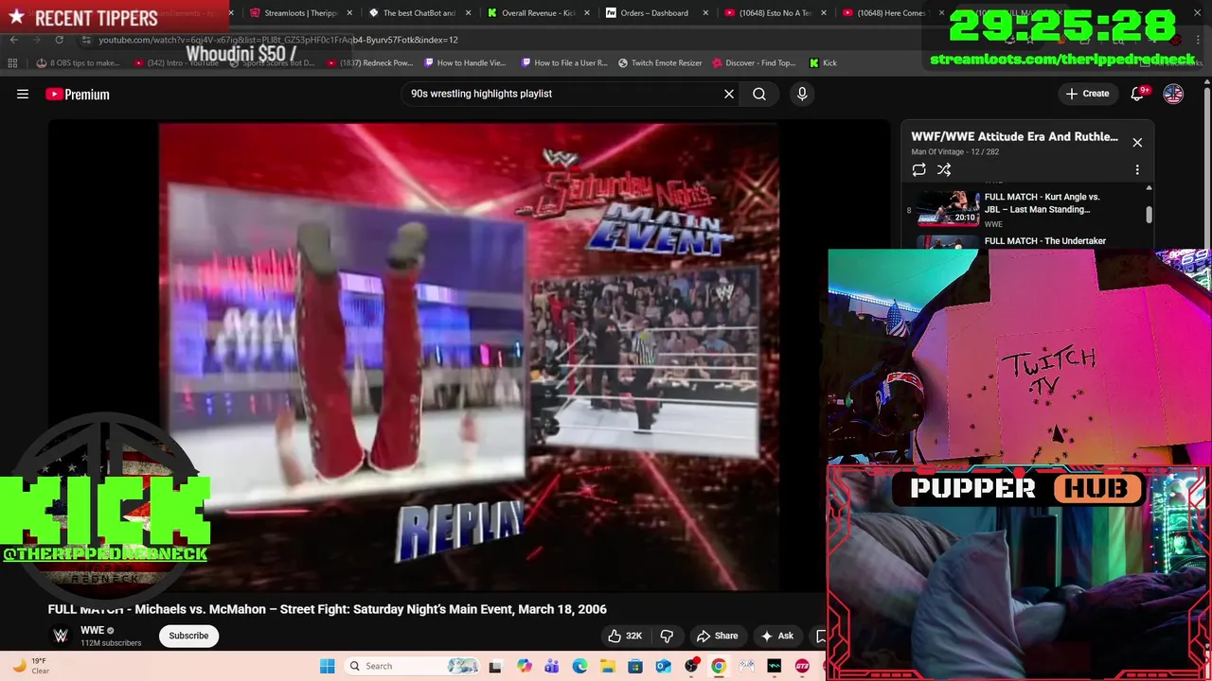
Task: Go to YouTube Premium home logo
Action: pos(78,94)
